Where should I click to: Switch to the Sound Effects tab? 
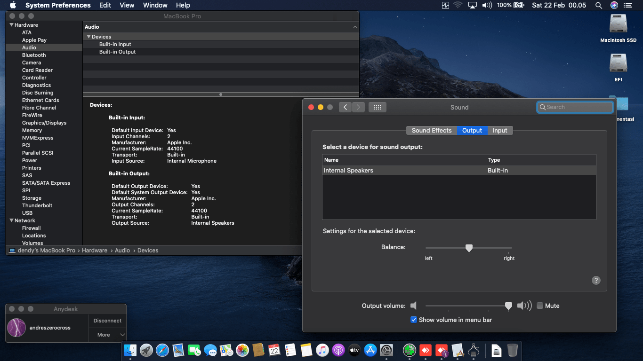pos(432,130)
